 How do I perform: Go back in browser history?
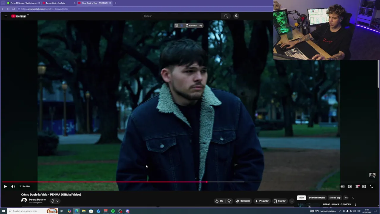[3, 9]
